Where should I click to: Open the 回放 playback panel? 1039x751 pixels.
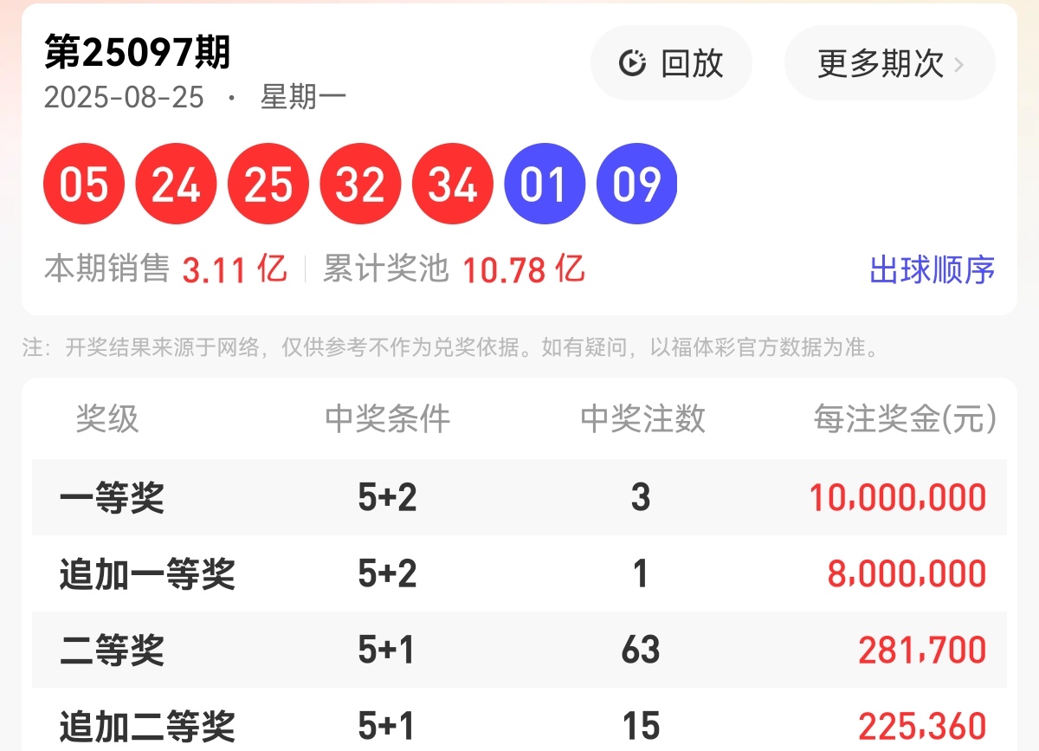pyautogui.click(x=671, y=63)
